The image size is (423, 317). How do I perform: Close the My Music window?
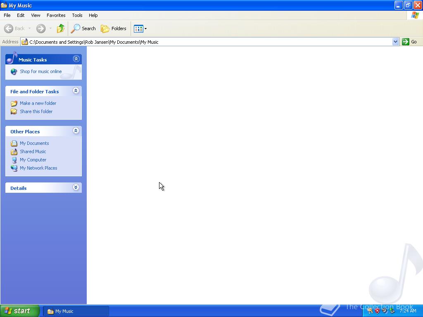418,5
